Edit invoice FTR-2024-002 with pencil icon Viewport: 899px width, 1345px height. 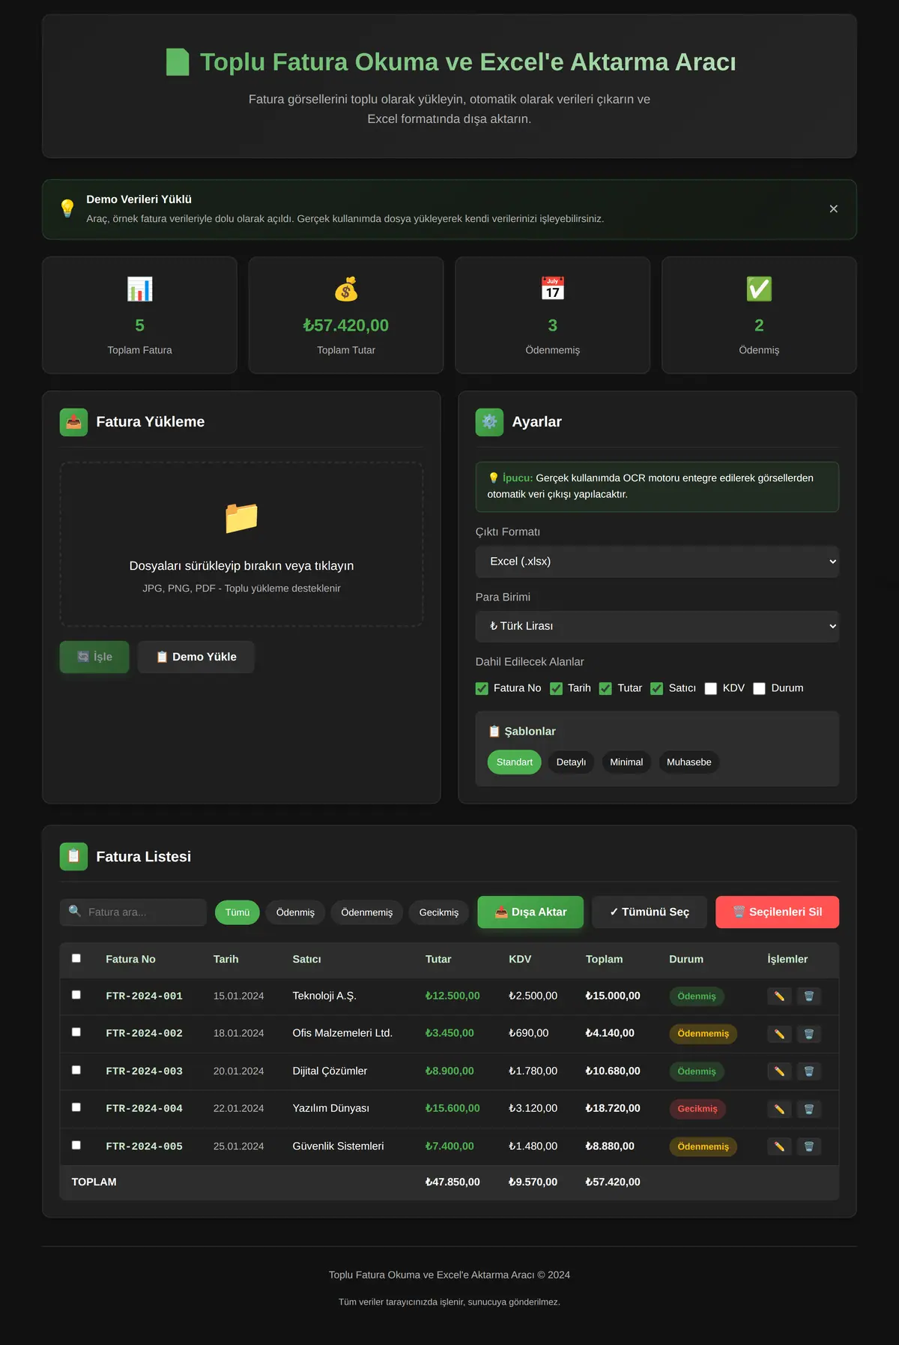coord(779,1034)
